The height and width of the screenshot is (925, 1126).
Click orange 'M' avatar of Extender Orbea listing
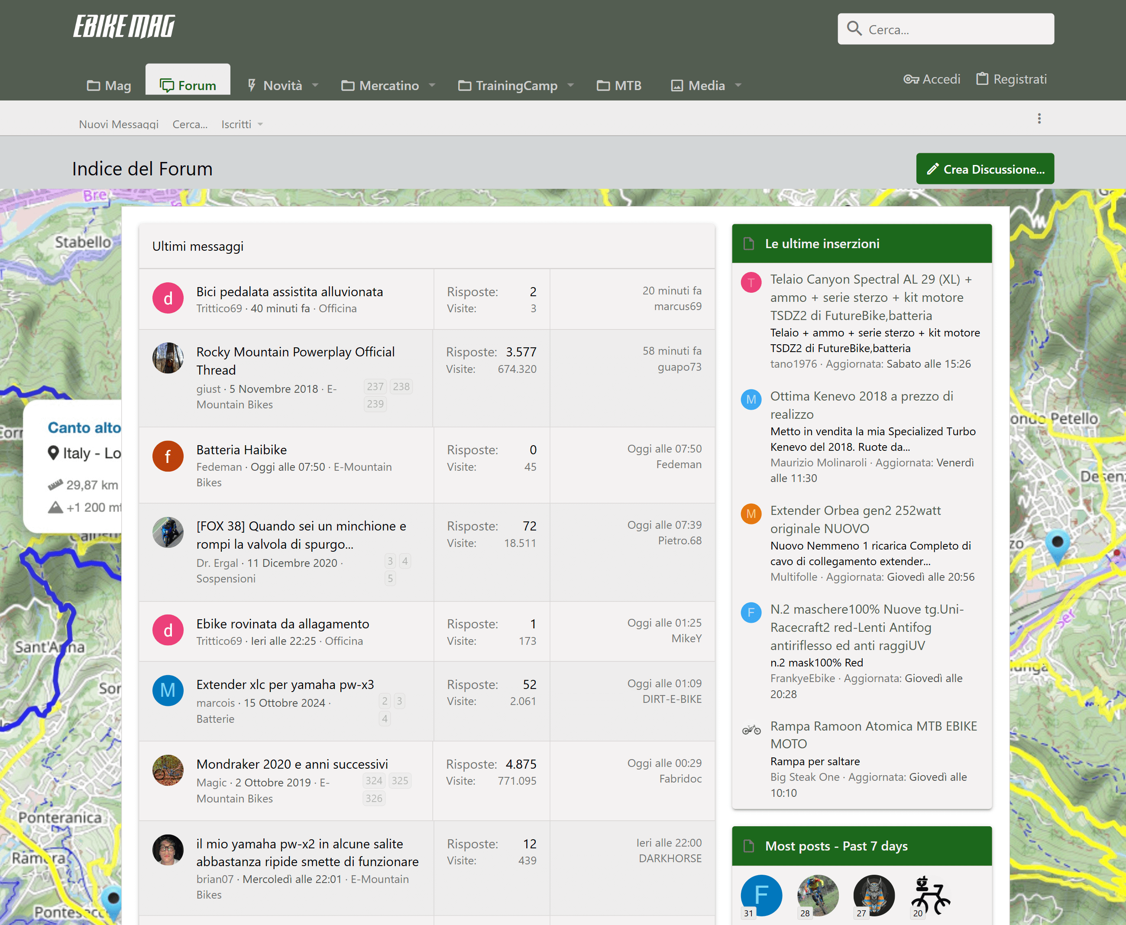(x=751, y=514)
